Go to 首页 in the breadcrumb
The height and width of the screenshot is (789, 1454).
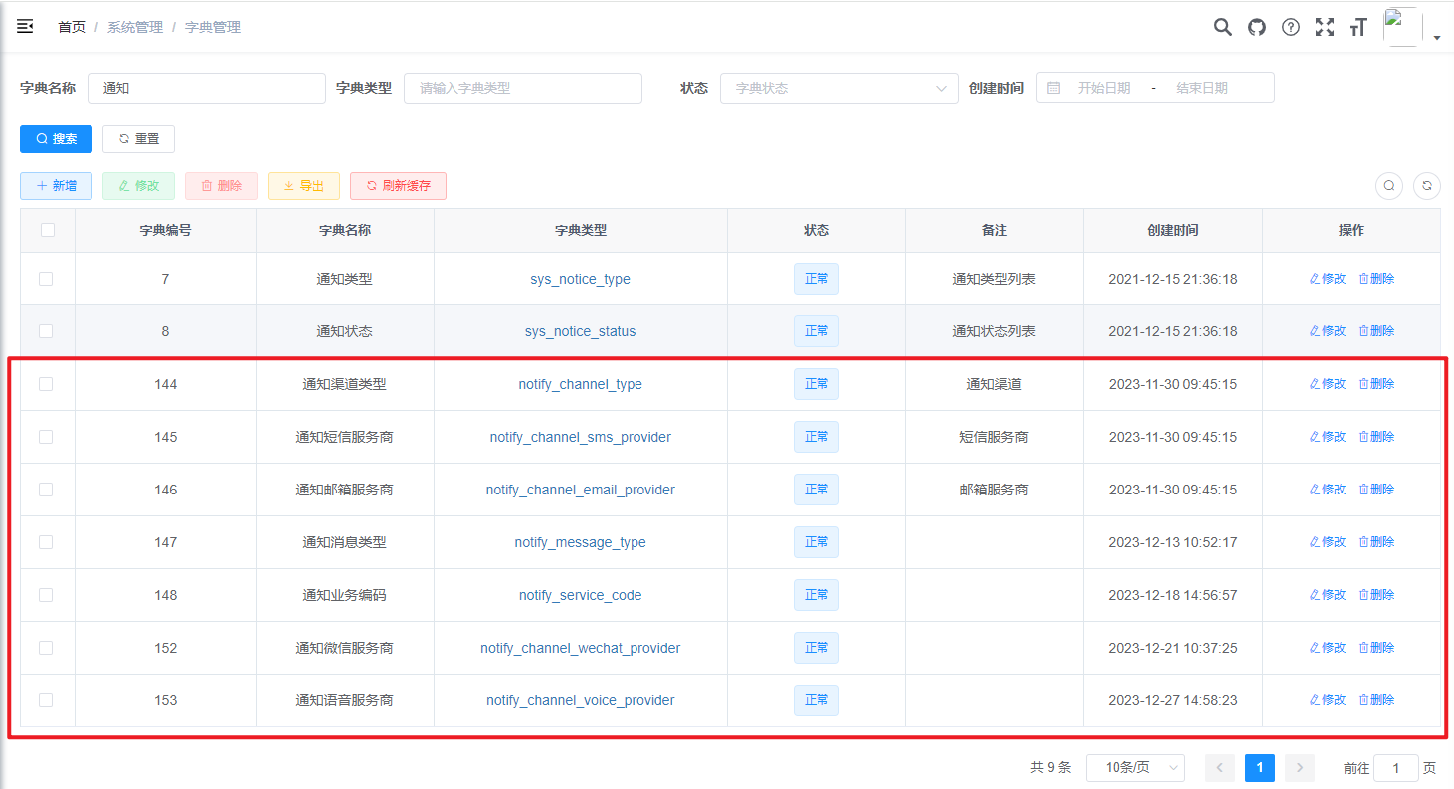72,27
